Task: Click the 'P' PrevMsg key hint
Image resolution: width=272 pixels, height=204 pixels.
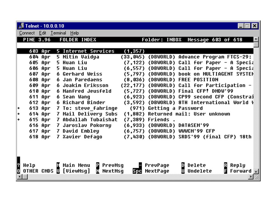Action: pos(98,165)
